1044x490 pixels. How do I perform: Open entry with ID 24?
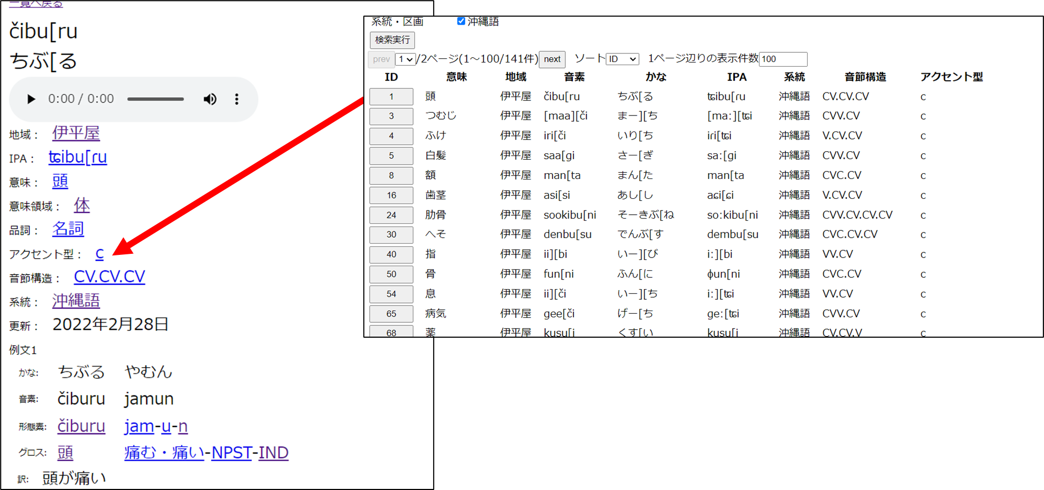391,215
